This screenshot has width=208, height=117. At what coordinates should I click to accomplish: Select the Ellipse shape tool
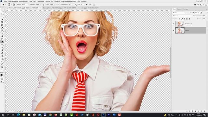(x=2, y=61)
